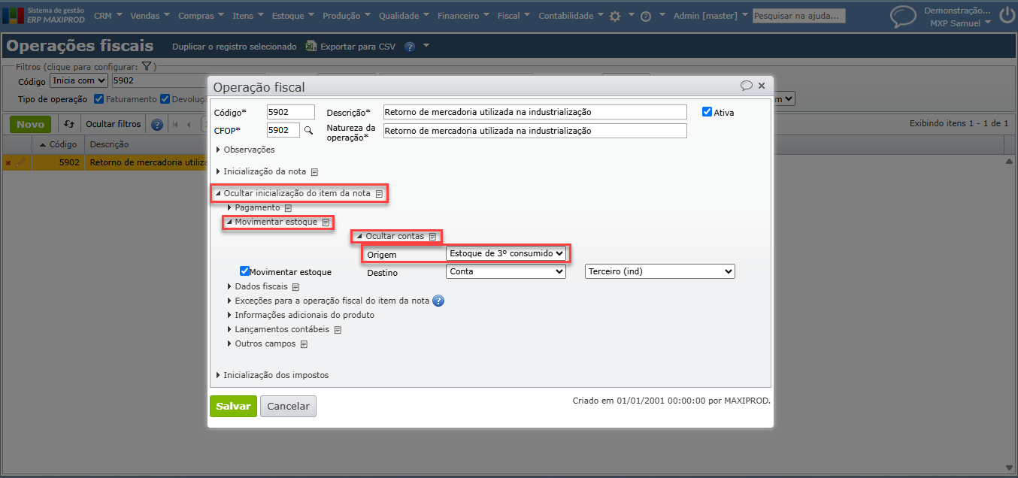The height and width of the screenshot is (478, 1018).
Task: Click the notes icon next to Movimentar estoque header
Action: (326, 222)
